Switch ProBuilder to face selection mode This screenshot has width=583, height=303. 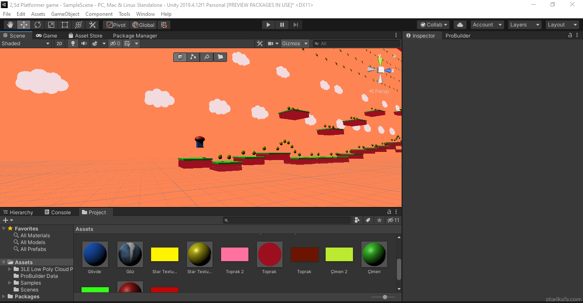tap(220, 57)
